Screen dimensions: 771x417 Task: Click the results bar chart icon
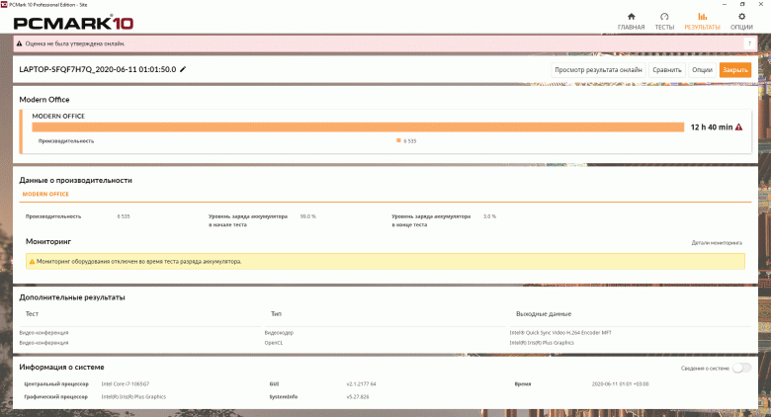[702, 16]
